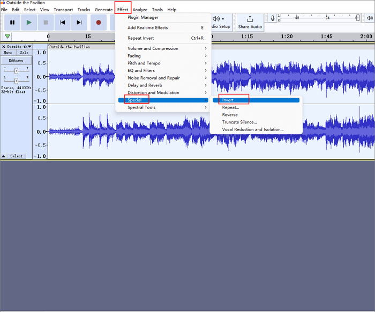Open the Transport menu
Screen dimensions: 375x312
click(63, 10)
